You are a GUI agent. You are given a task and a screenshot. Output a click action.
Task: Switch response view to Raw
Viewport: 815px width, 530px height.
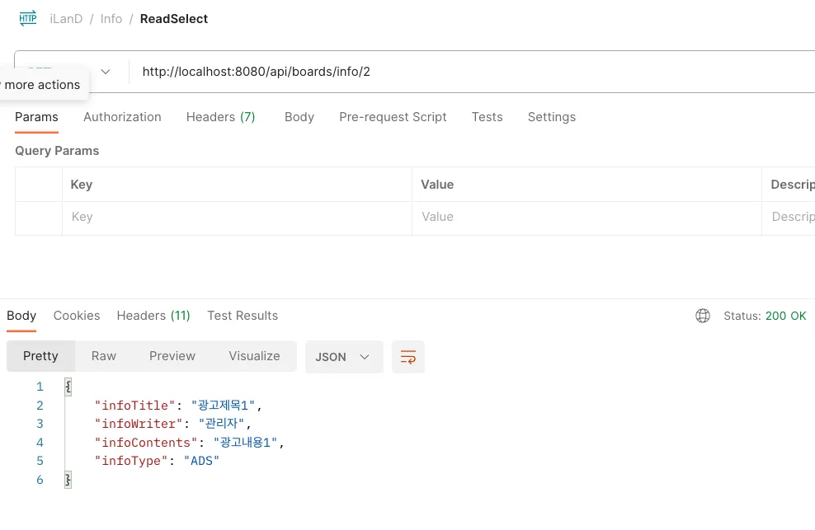coord(104,356)
